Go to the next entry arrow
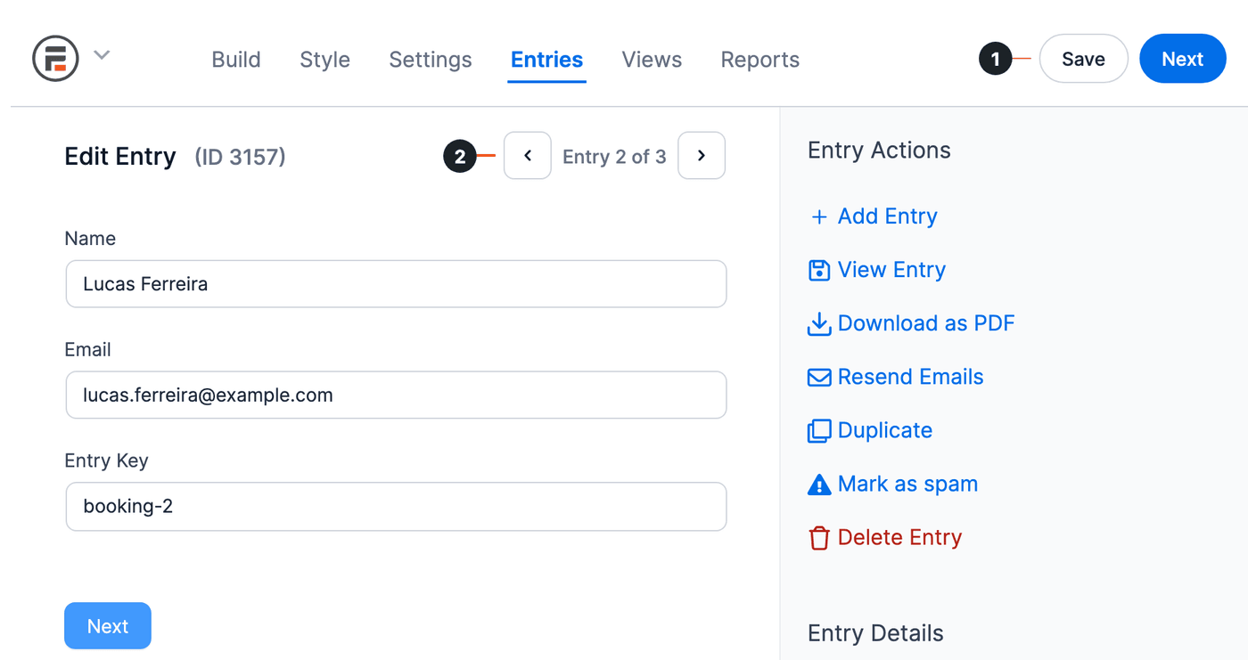Viewport: 1248px width, 660px height. (702, 156)
